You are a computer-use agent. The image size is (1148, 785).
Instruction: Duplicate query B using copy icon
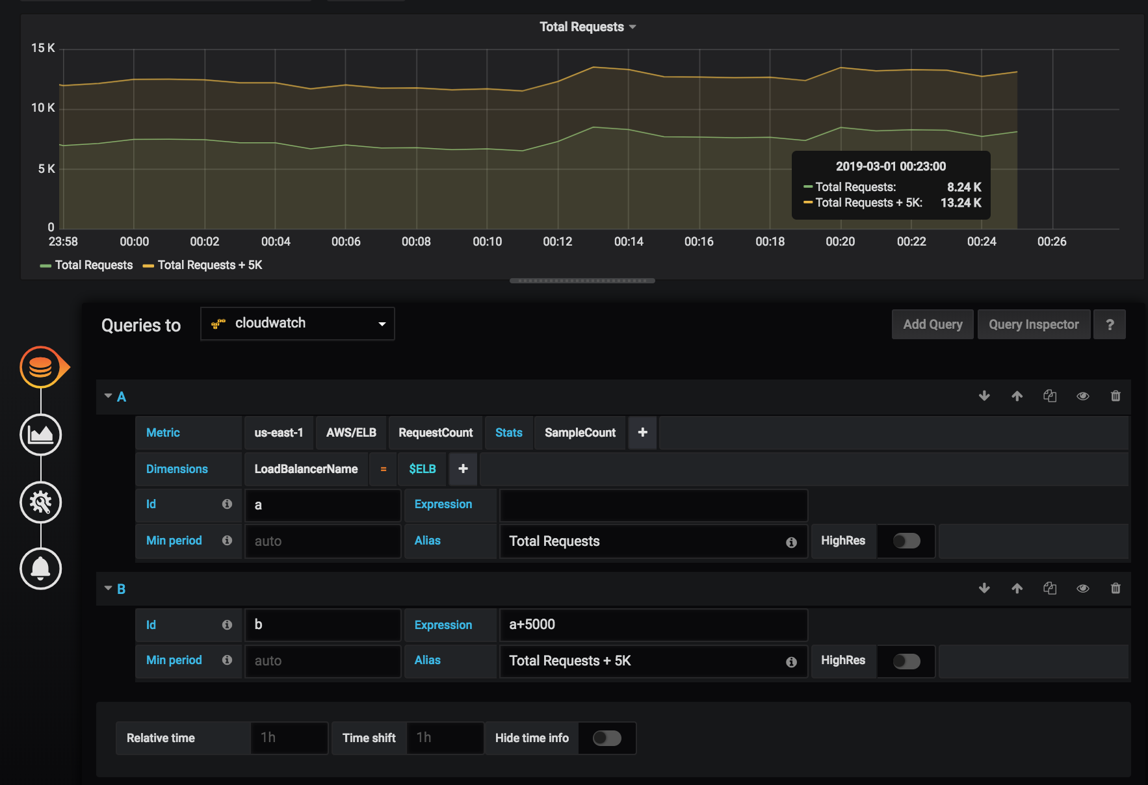click(1050, 589)
